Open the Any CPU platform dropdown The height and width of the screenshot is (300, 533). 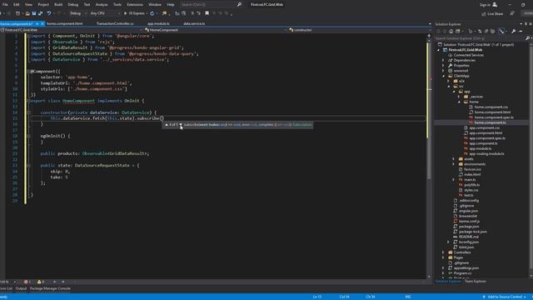[x=105, y=13]
